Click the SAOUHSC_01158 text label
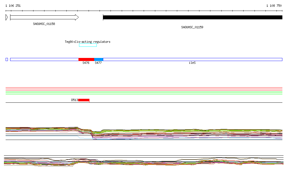The height and width of the screenshot is (171, 288). pos(44,24)
